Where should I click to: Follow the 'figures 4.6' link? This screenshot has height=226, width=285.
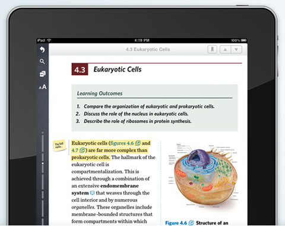[122, 143]
